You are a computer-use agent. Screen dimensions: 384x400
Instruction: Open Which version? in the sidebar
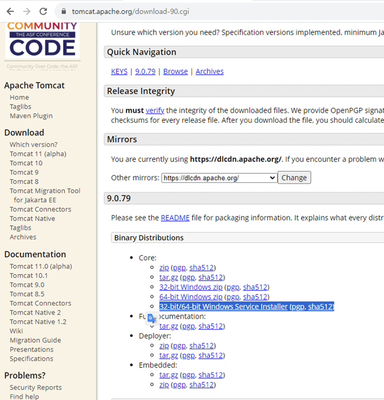pyautogui.click(x=34, y=145)
